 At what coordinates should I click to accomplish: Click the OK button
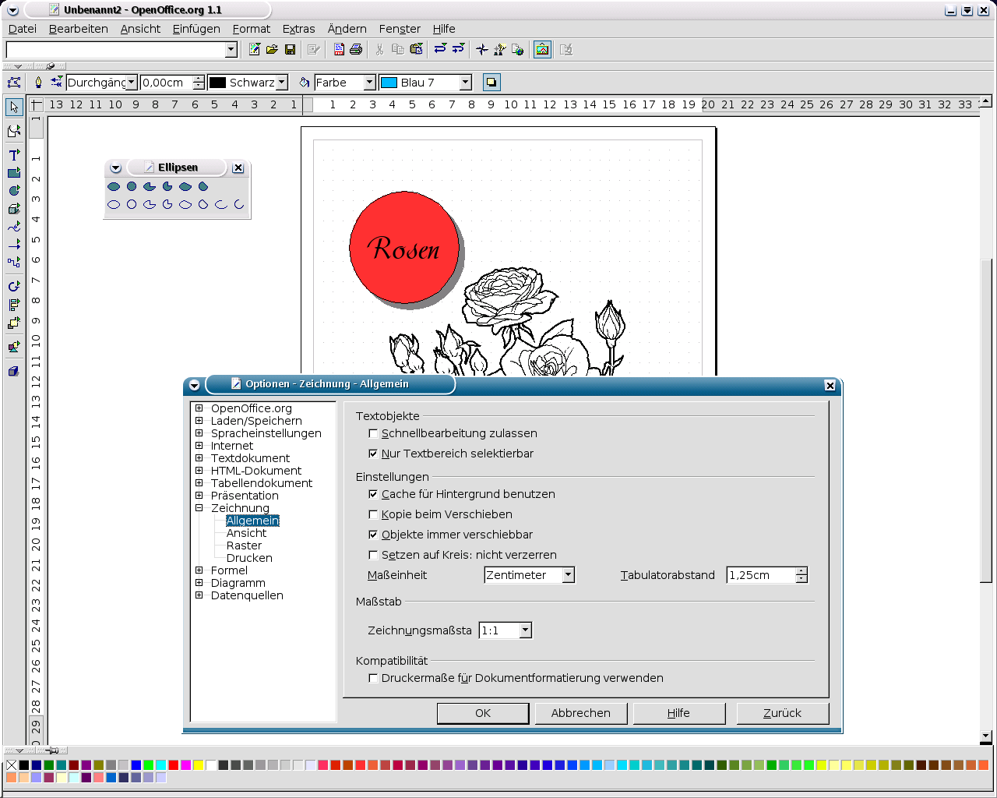(x=483, y=713)
